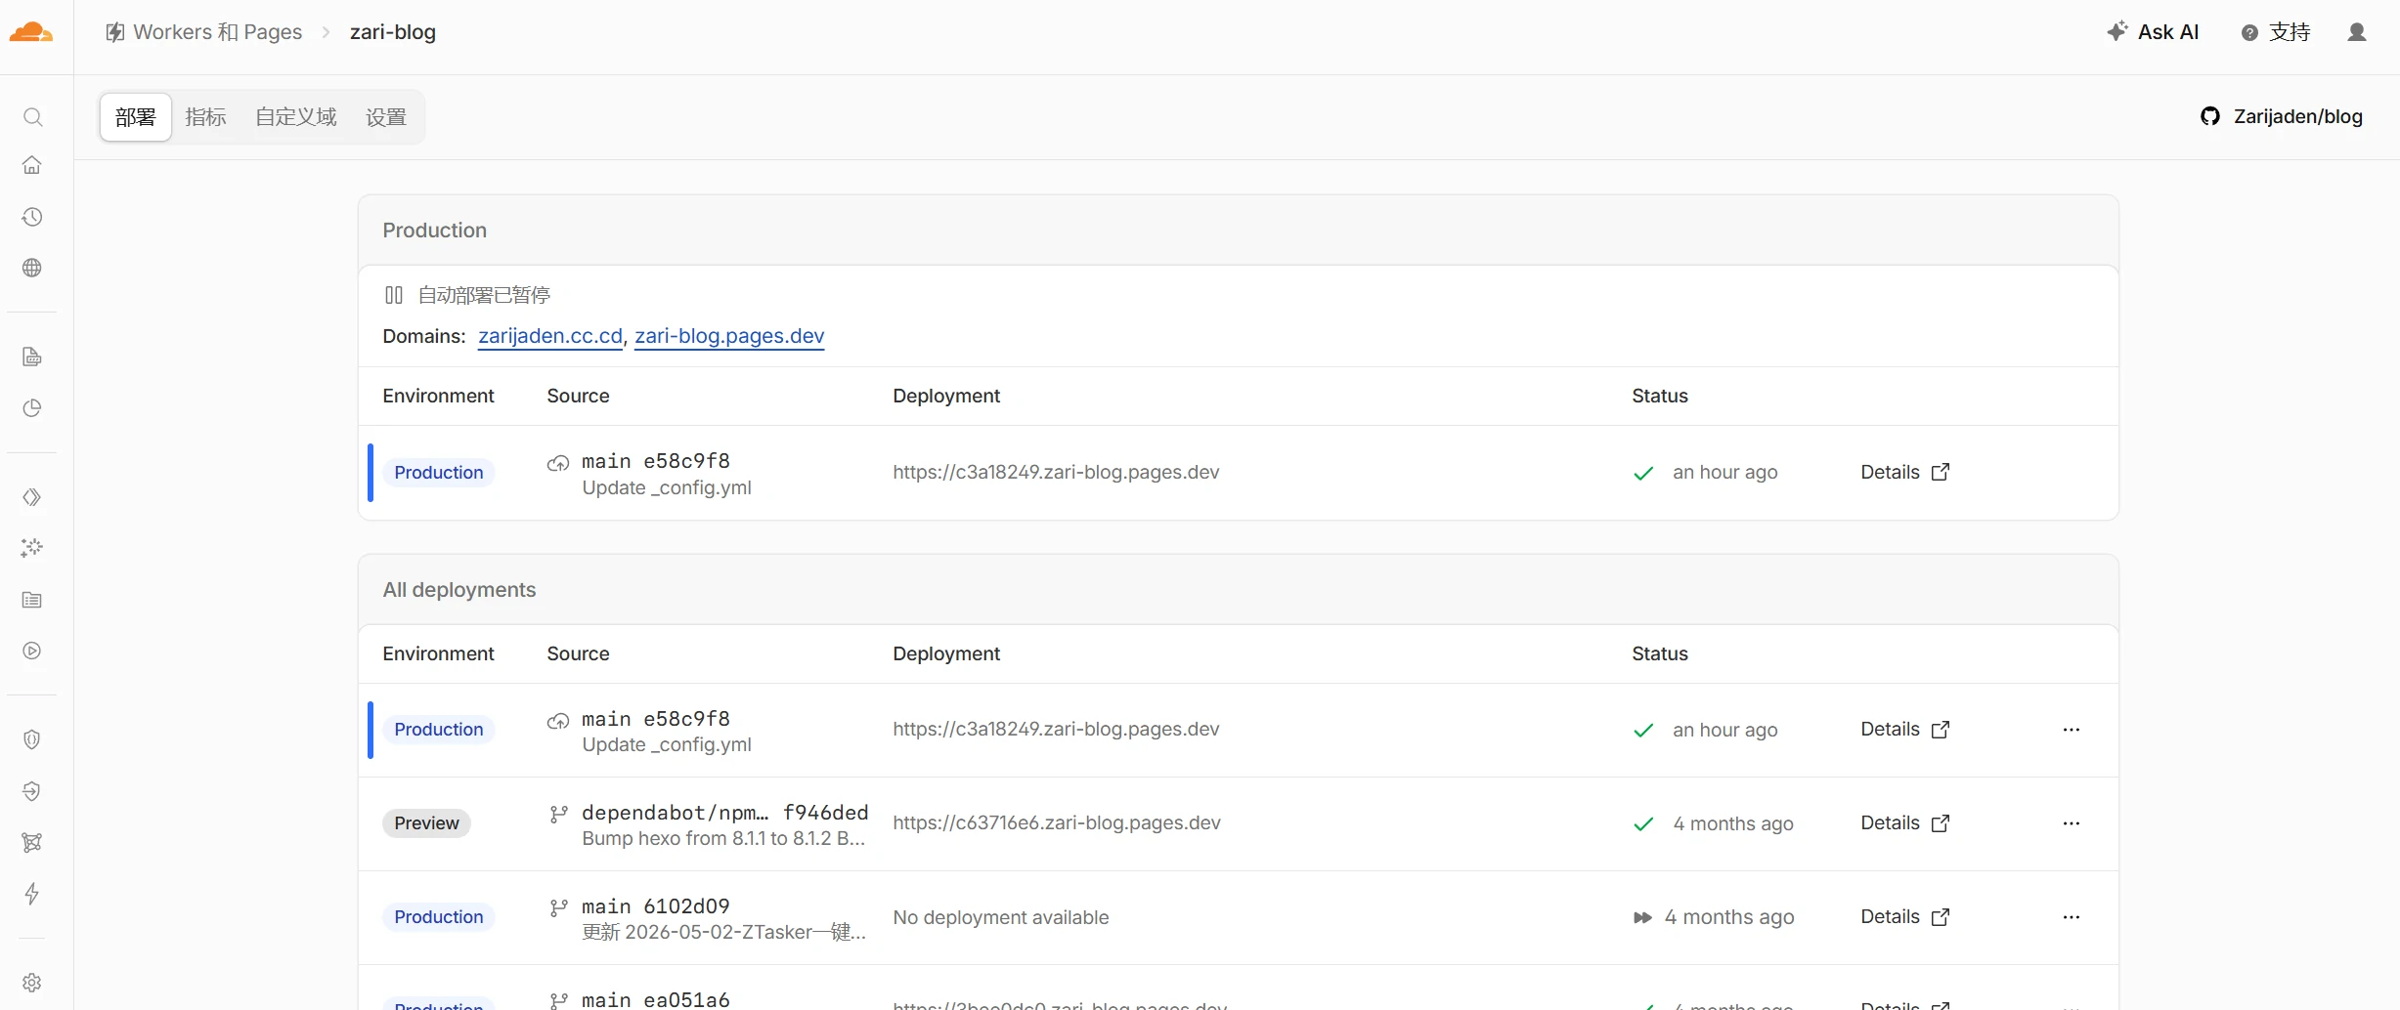Open the globe domains icon in sidebar
This screenshot has width=2400, height=1010.
click(x=32, y=268)
